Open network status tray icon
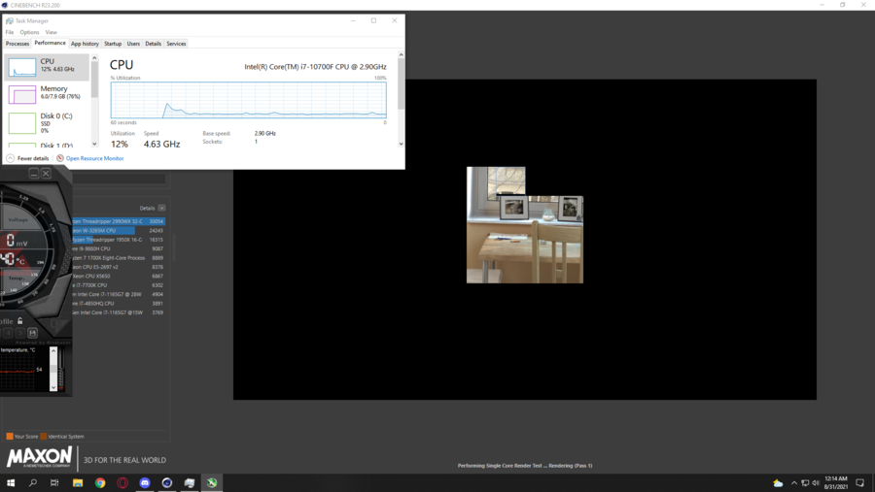Screen dimensions: 875x492 click(805, 483)
